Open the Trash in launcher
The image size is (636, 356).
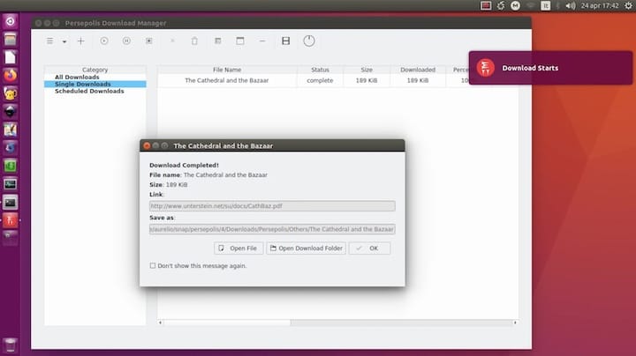[10, 345]
